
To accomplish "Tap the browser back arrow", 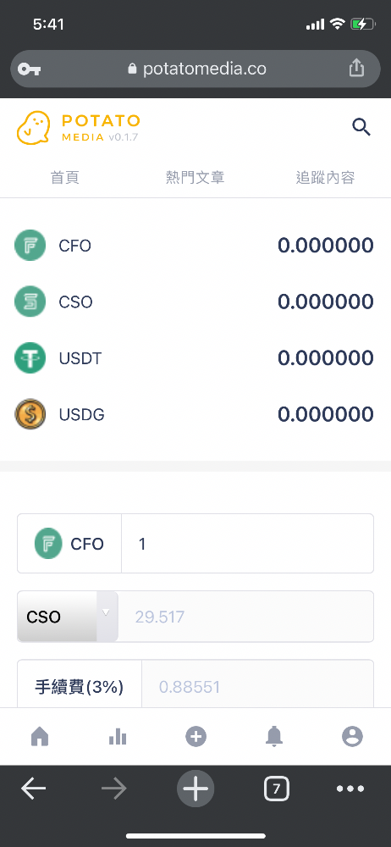I will [34, 789].
